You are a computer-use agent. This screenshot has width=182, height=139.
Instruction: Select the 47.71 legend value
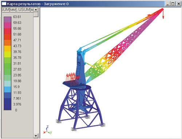(17, 40)
